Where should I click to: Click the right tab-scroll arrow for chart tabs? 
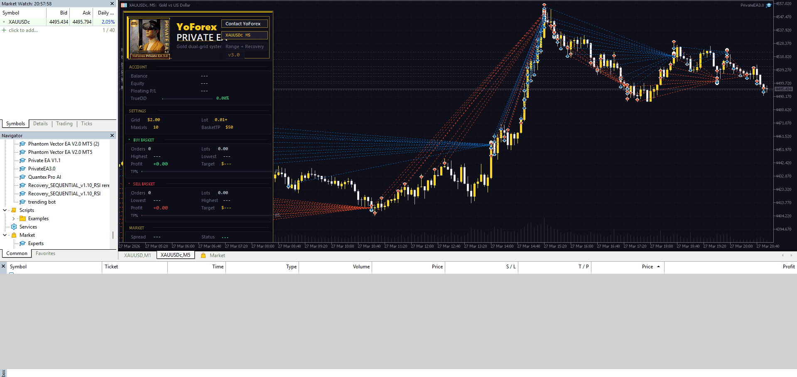click(x=791, y=255)
